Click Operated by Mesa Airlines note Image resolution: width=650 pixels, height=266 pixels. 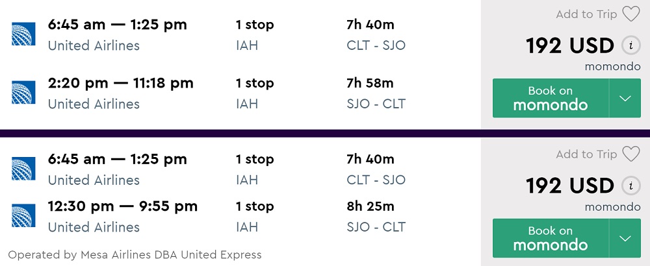[x=135, y=255]
